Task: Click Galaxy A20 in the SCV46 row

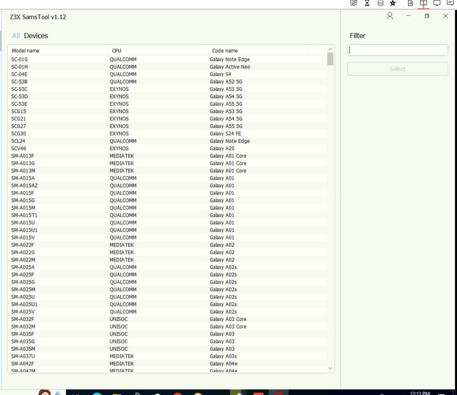Action: [222, 149]
